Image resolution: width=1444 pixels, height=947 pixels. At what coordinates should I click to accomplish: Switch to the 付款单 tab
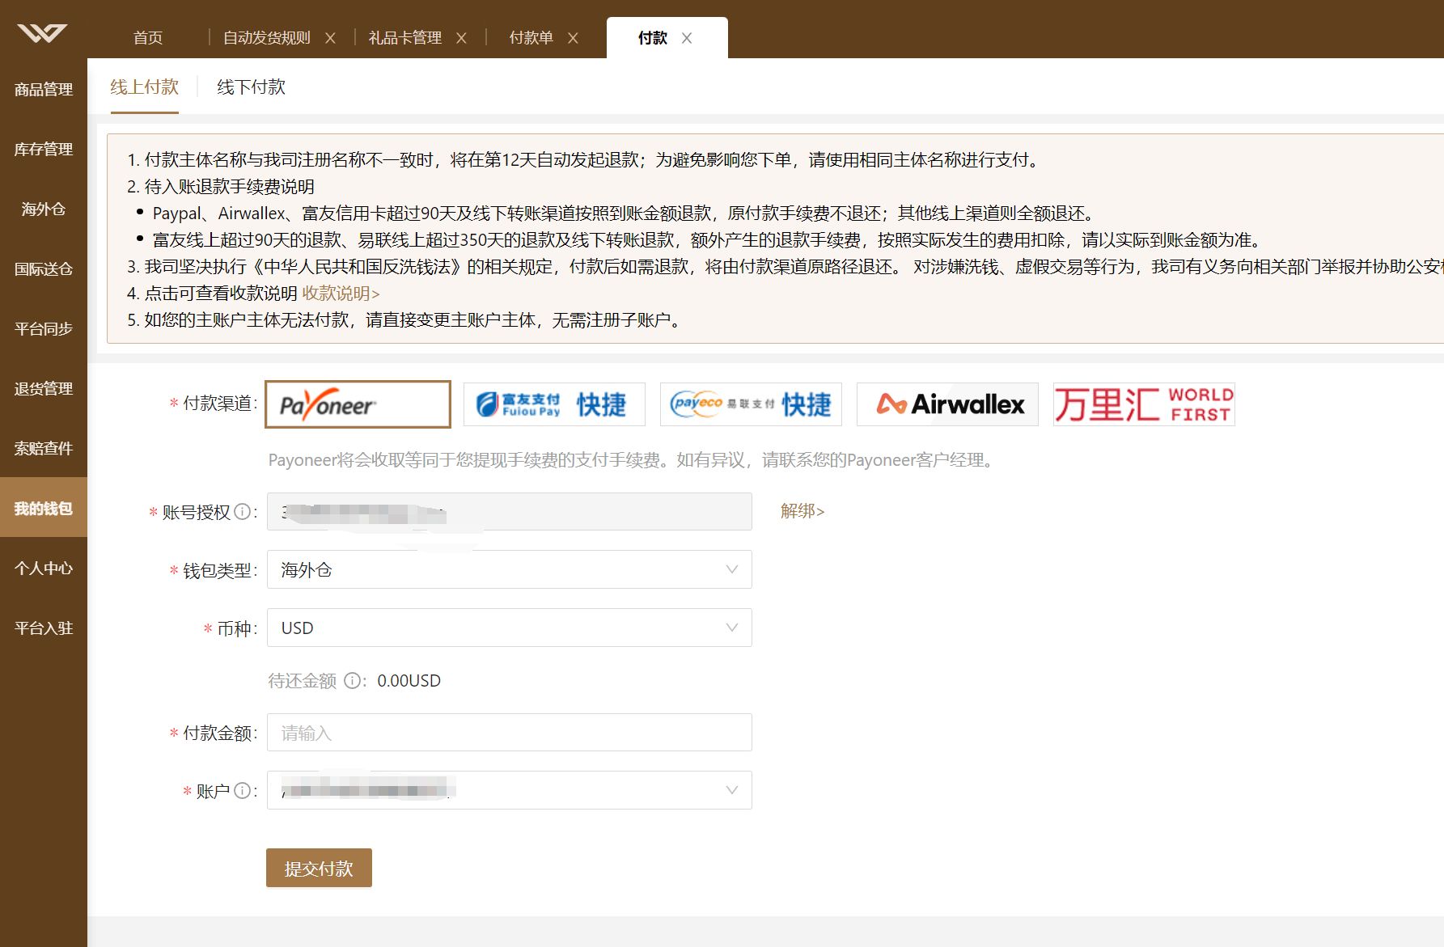pos(531,38)
